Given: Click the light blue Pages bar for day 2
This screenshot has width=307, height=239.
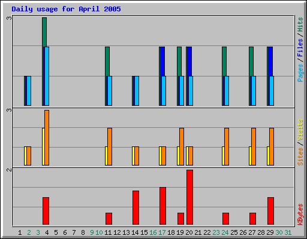Looking at the screenshot, I should (x=29, y=91).
